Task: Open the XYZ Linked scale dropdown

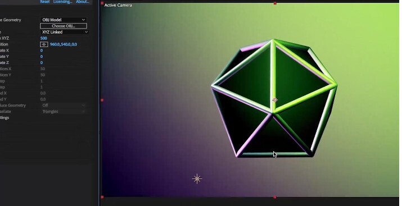Action: [65, 32]
